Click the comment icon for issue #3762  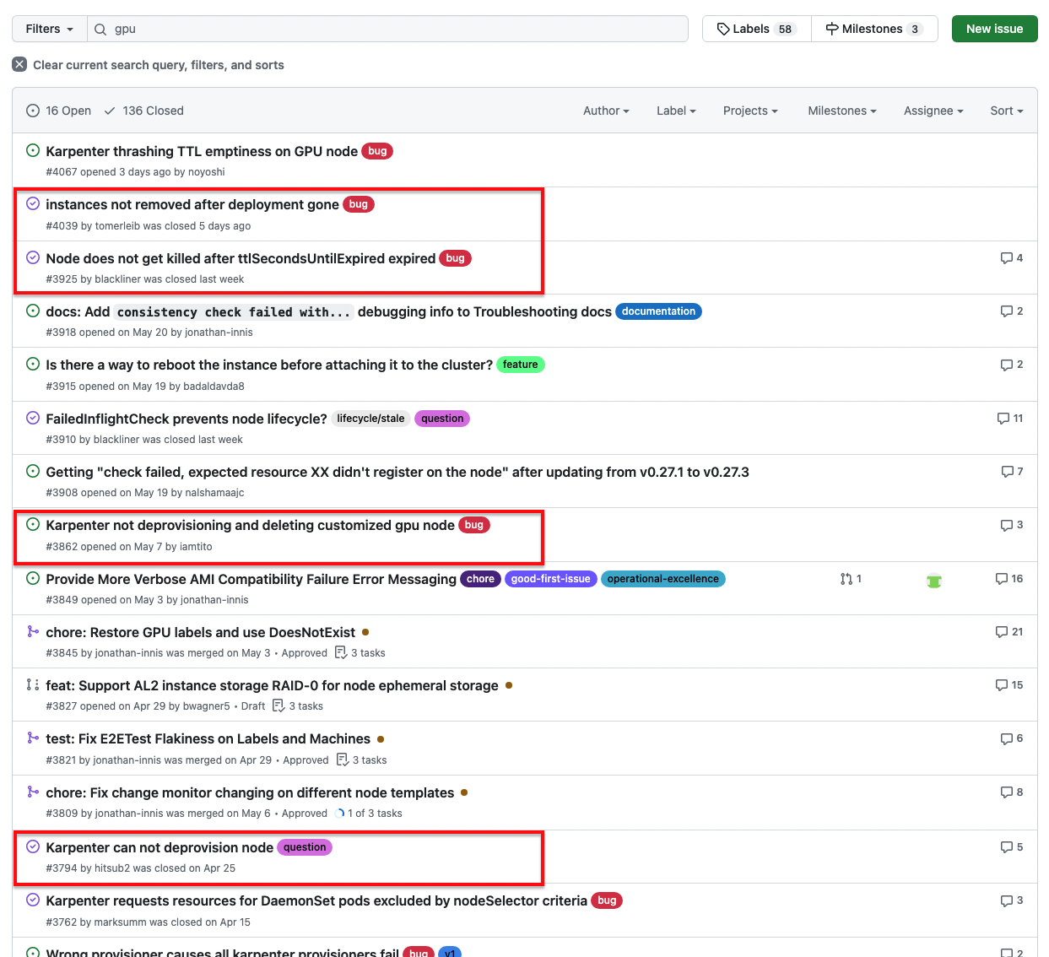tap(1006, 900)
